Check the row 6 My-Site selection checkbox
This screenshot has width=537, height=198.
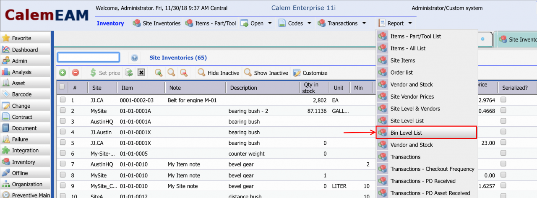[63, 154]
